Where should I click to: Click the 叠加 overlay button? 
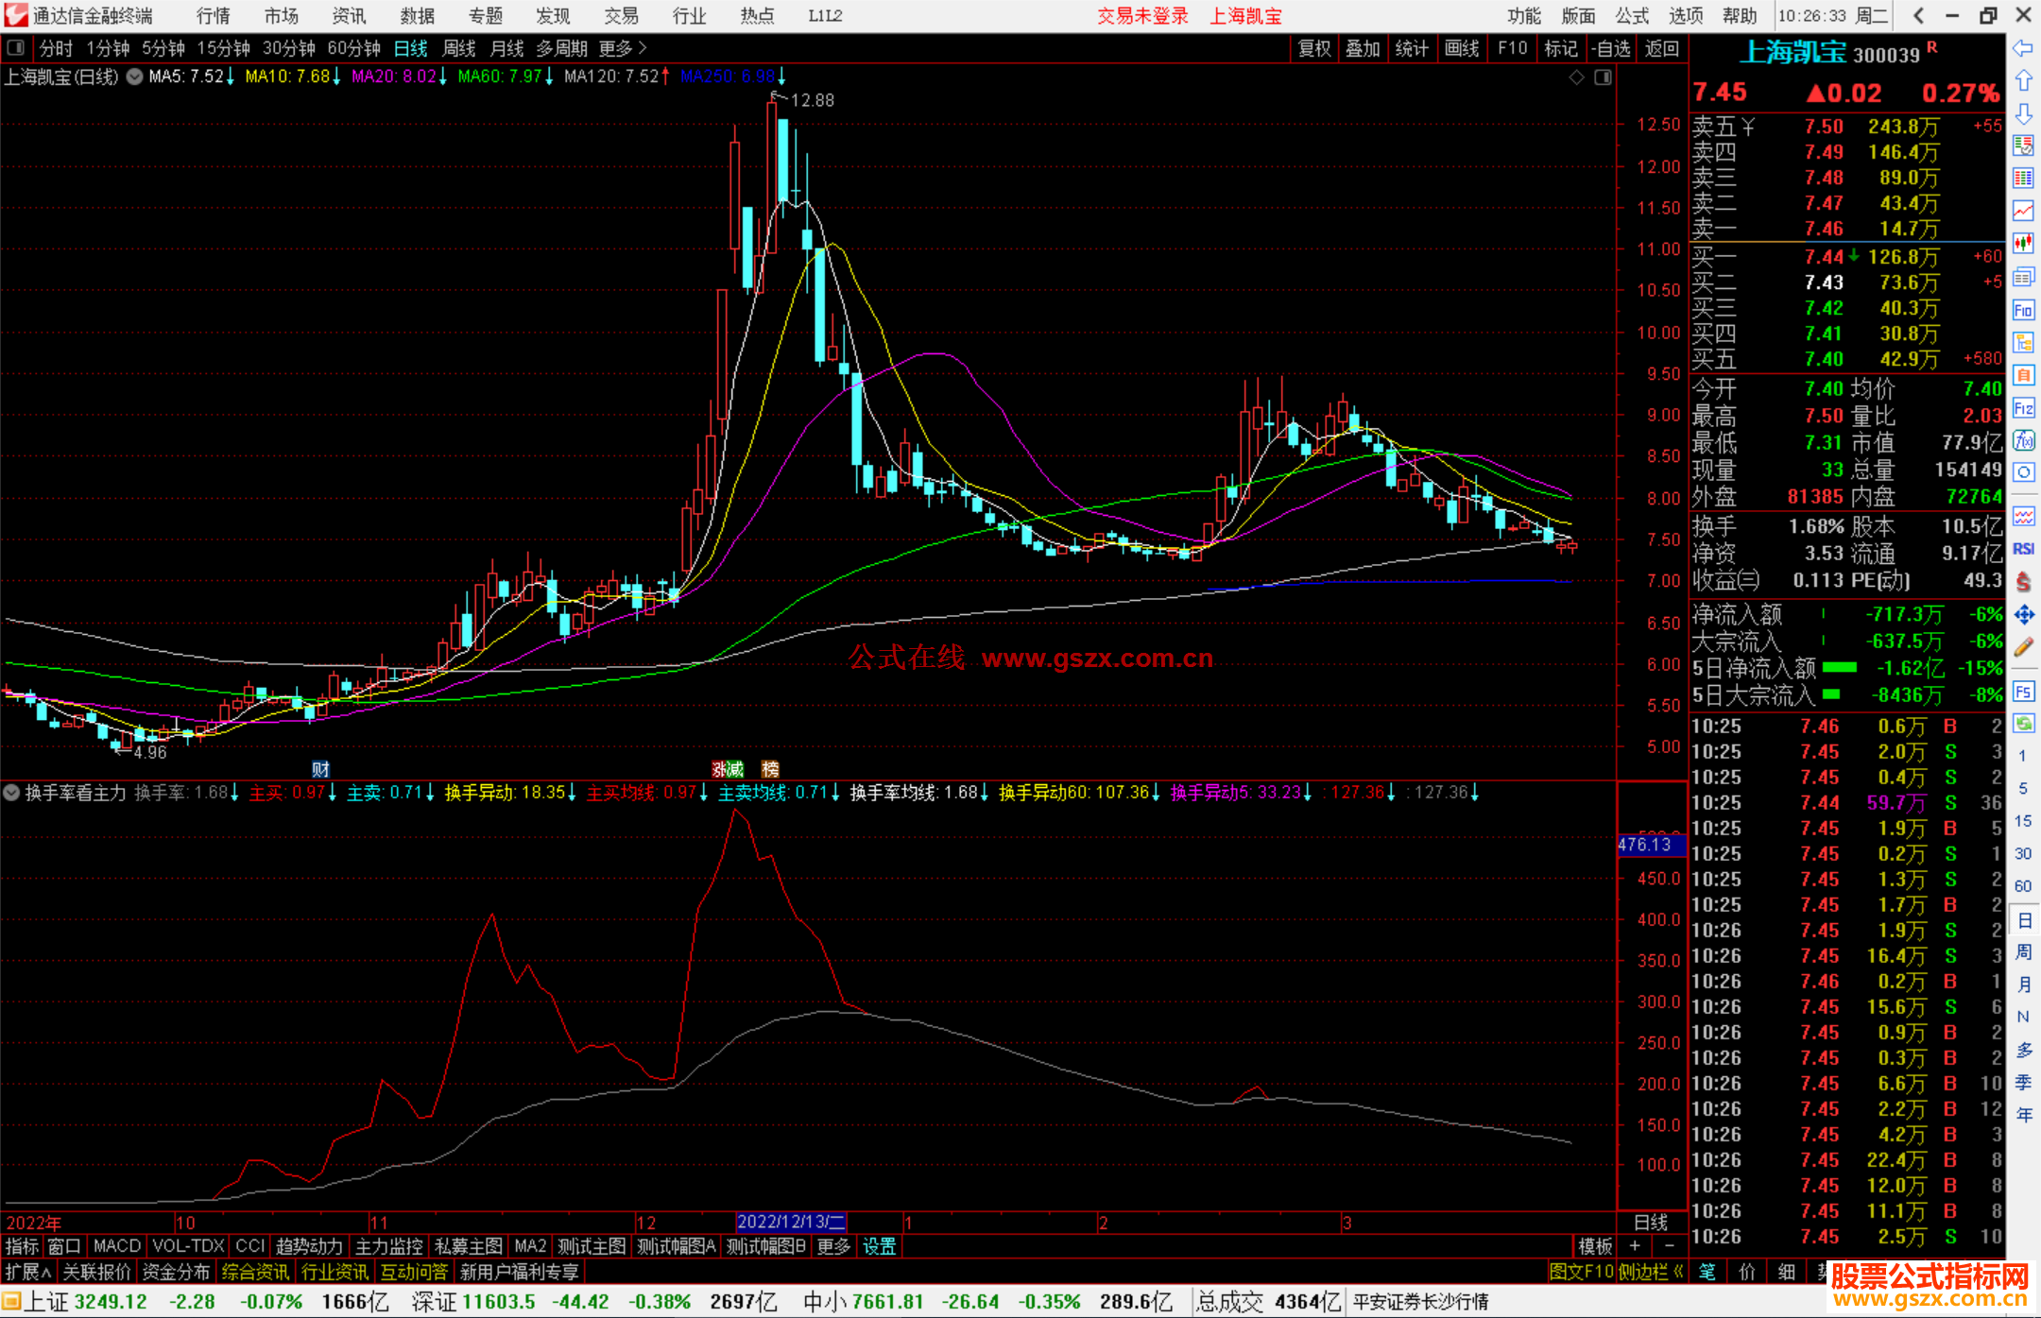1363,48
